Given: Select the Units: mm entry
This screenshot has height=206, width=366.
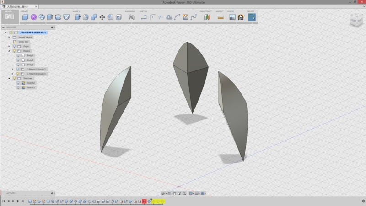Looking at the screenshot, I should coord(23,42).
